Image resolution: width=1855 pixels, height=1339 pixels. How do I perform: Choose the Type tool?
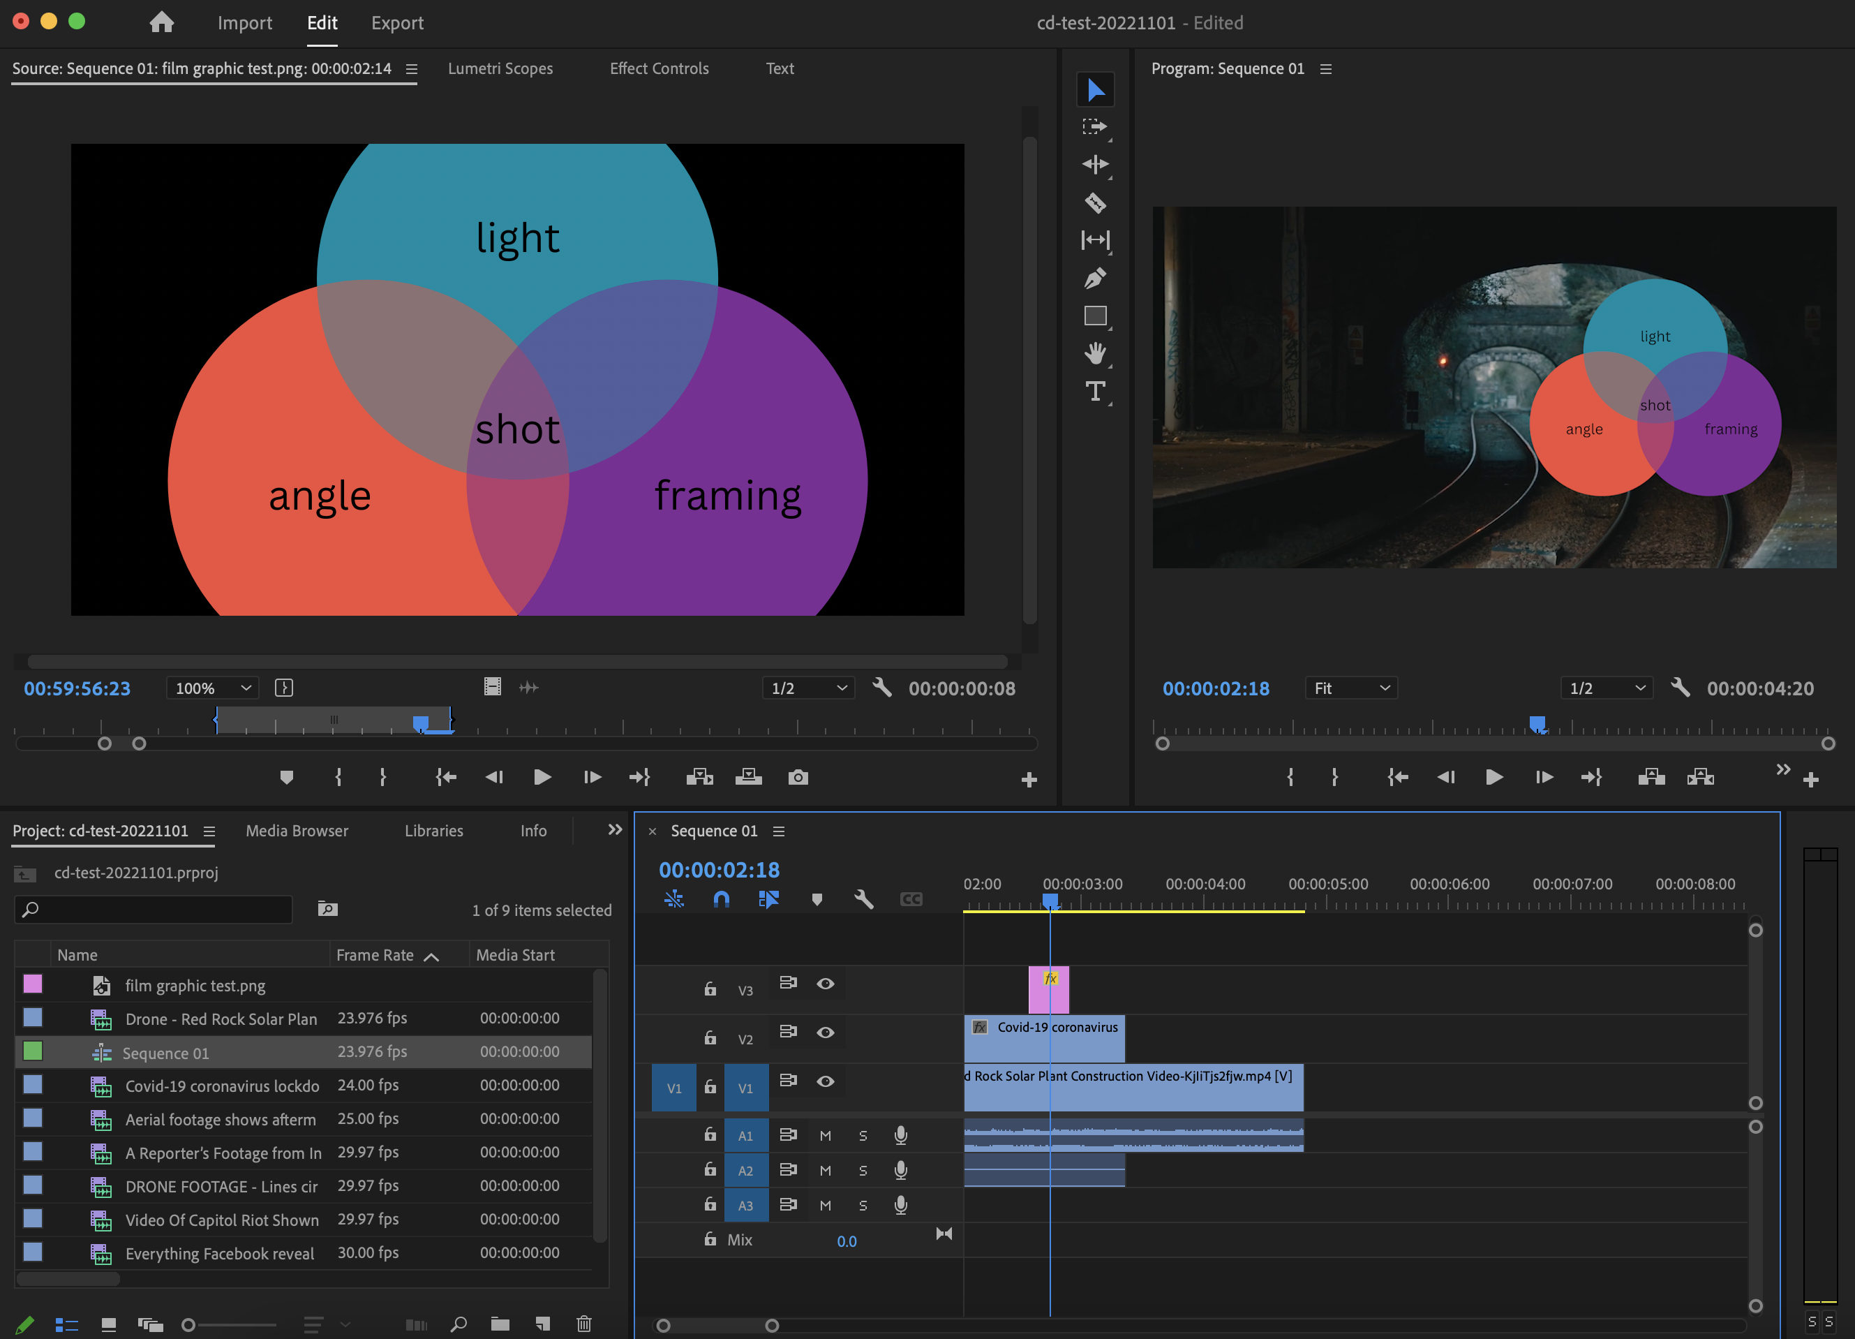coord(1095,391)
